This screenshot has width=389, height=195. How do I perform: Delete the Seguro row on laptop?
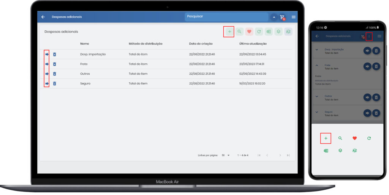tap(55, 83)
